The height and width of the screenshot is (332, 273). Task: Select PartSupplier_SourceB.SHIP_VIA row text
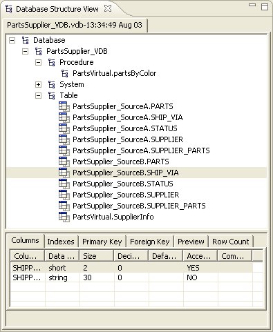tap(126, 173)
